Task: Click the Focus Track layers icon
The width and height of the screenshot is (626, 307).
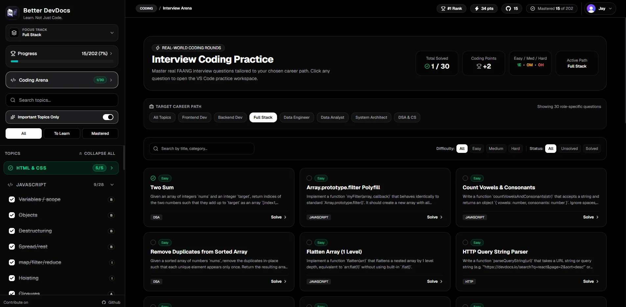Action: point(14,33)
